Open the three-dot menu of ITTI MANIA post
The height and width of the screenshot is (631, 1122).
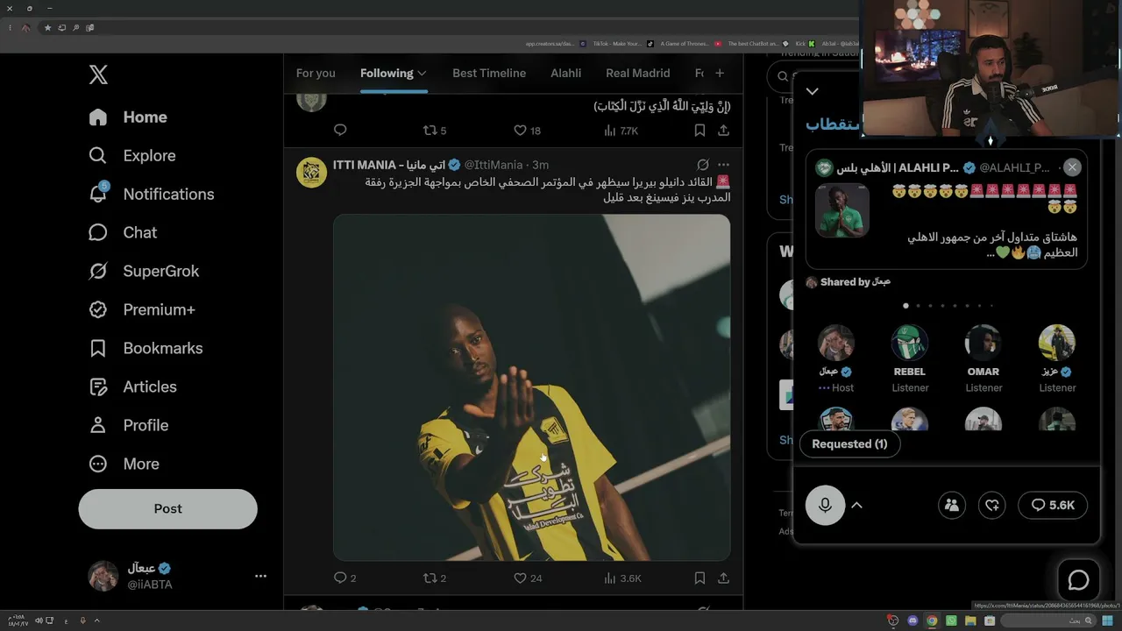pyautogui.click(x=723, y=165)
